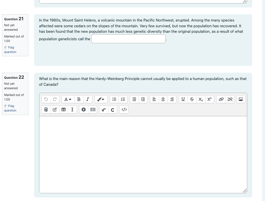Click the pencil edit icon in the toolbar
This screenshot has width=265, height=201.
pos(55,110)
